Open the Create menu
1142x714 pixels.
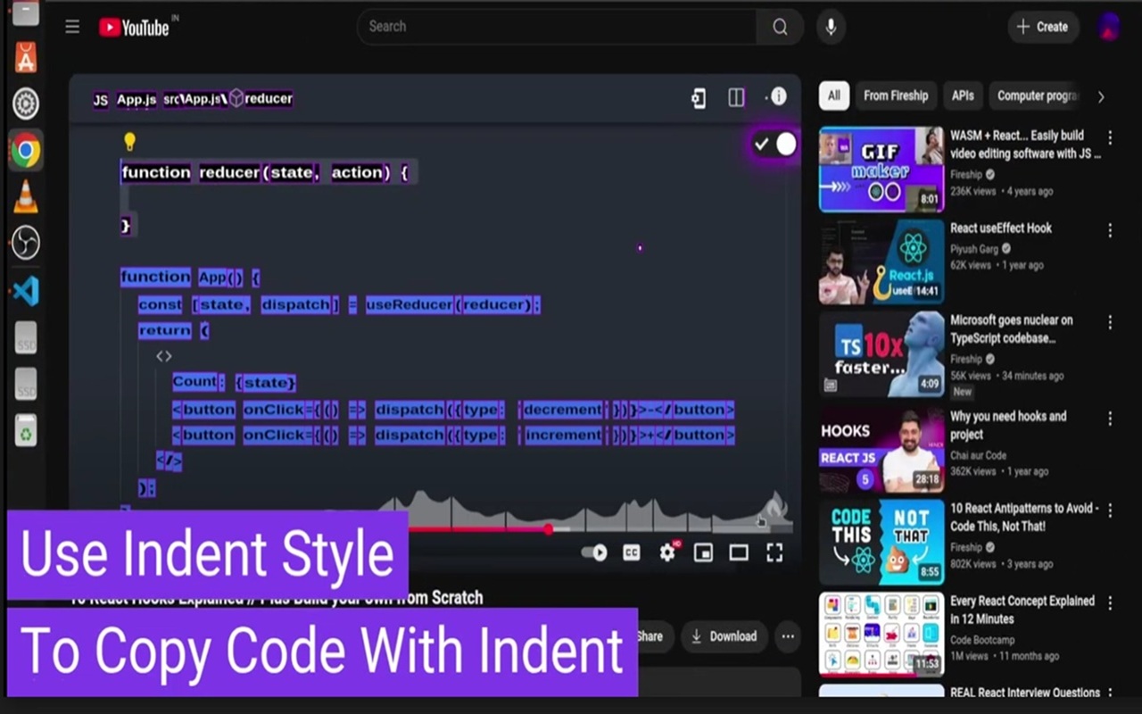[x=1043, y=27]
